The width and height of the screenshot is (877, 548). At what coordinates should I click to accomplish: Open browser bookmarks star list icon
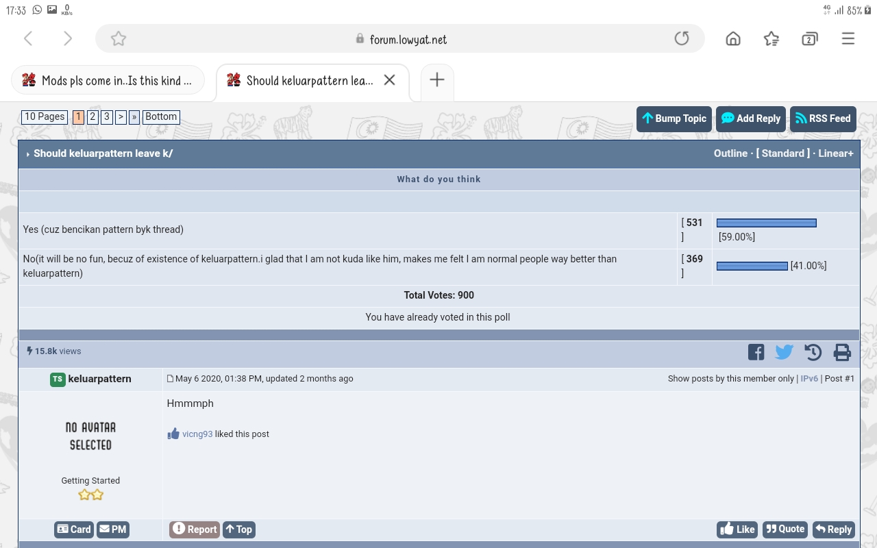(x=771, y=39)
